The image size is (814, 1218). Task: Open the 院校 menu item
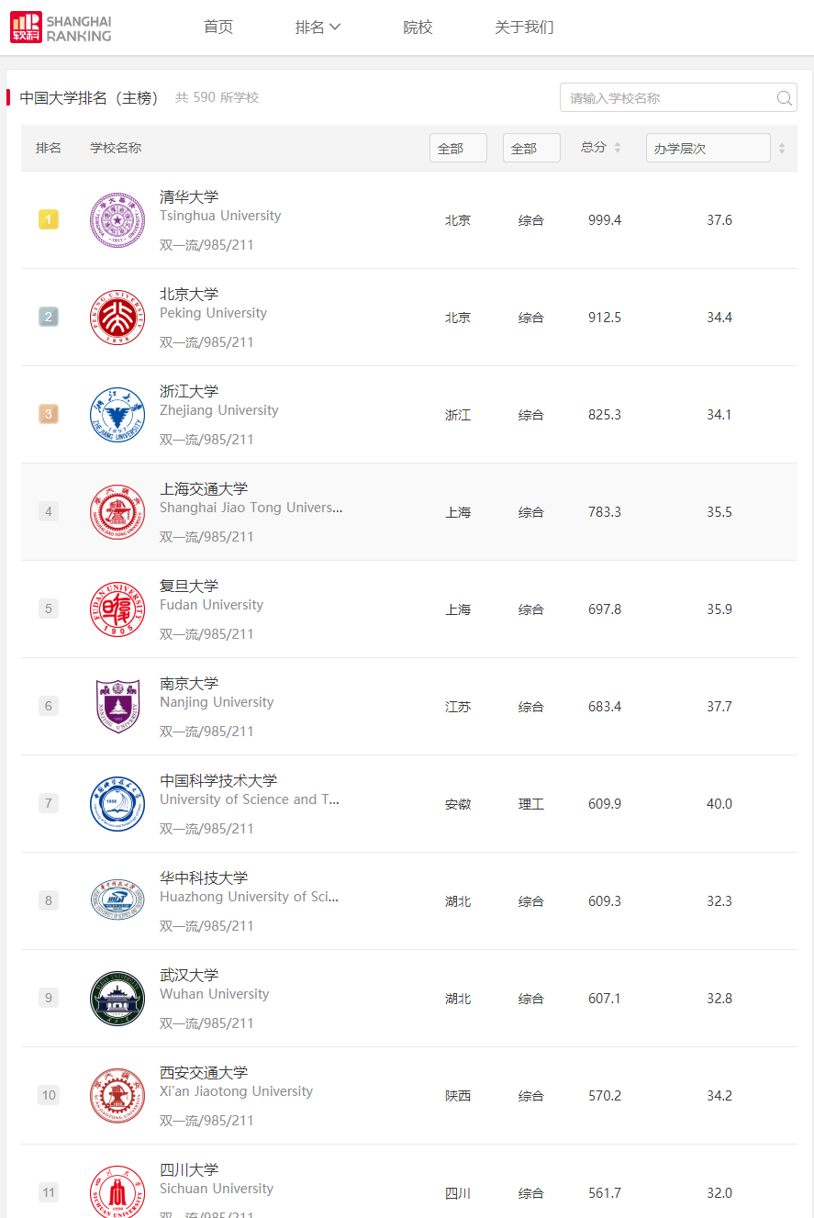[x=418, y=28]
